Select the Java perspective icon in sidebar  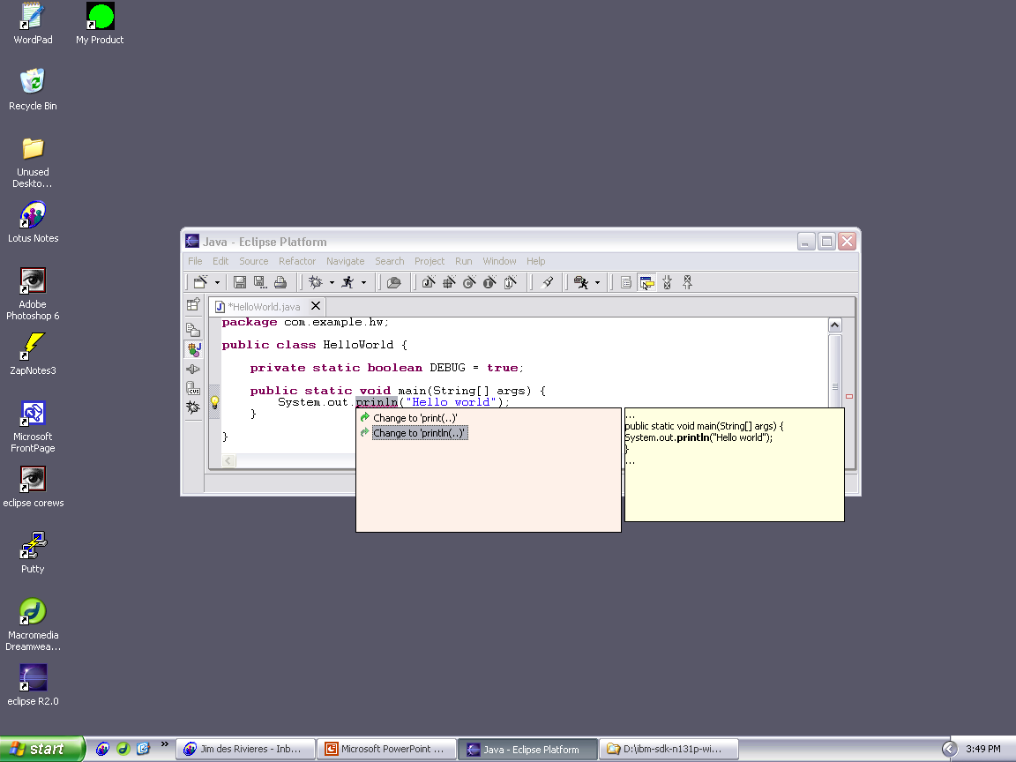point(193,349)
